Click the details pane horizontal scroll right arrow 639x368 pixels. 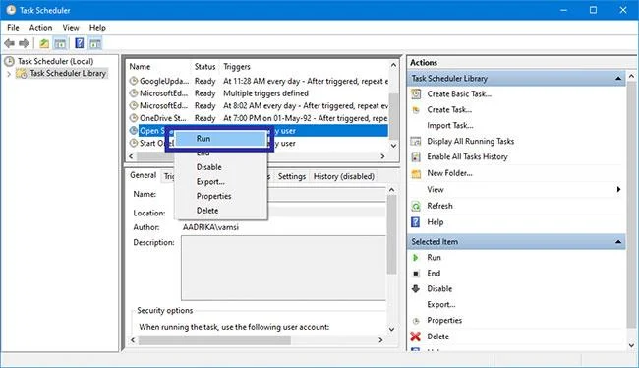(380, 339)
